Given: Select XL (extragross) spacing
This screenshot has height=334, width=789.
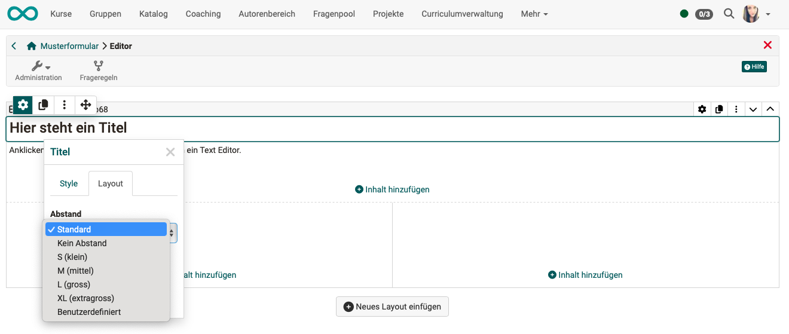Looking at the screenshot, I should tap(106, 298).
